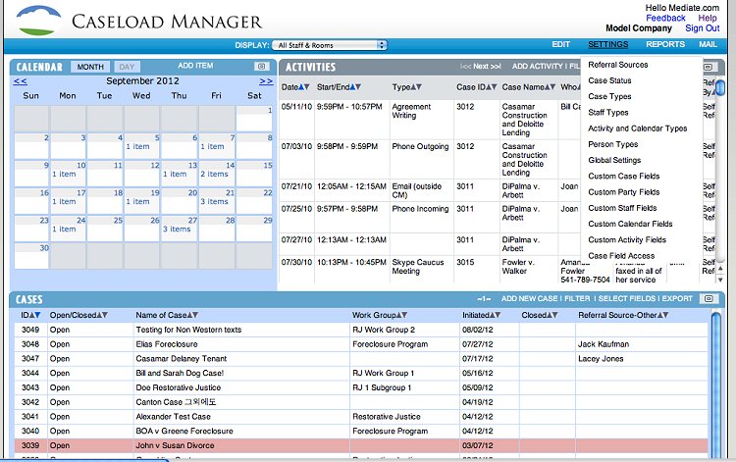Select Custom Calendar Fields
Screen dimensions: 736x462
pyautogui.click(x=630, y=225)
